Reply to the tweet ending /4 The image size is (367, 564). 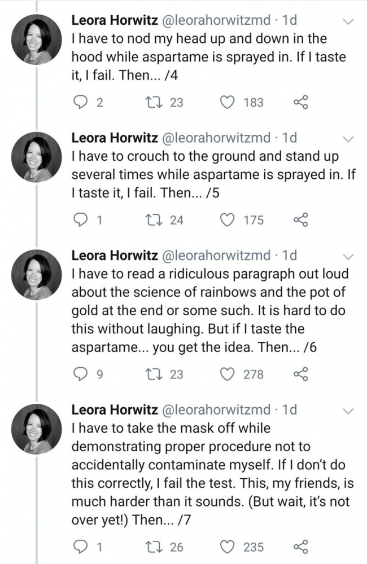tap(81, 102)
